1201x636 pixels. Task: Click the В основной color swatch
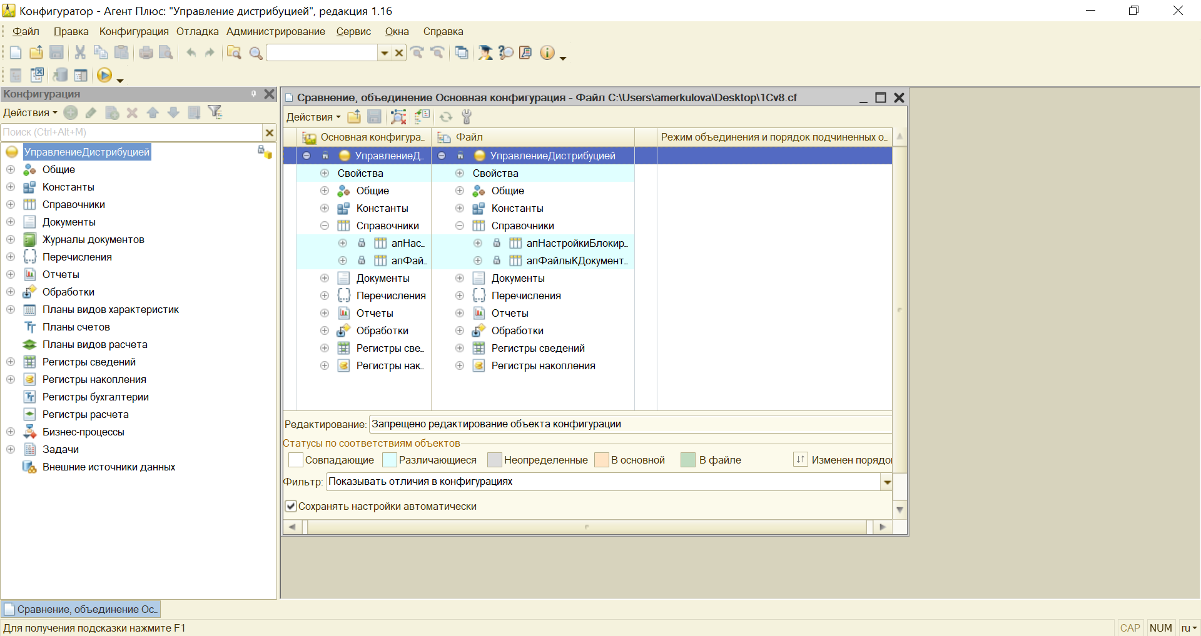pos(601,460)
